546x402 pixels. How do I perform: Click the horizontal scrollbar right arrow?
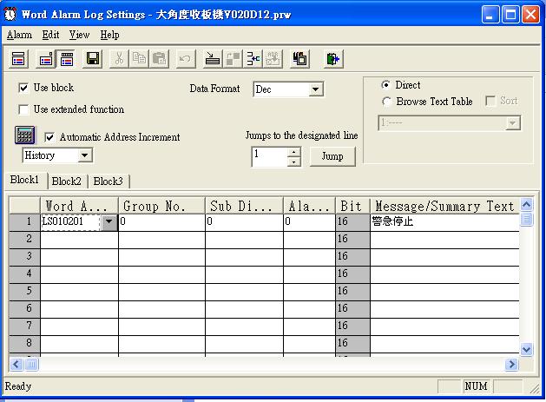(x=513, y=364)
